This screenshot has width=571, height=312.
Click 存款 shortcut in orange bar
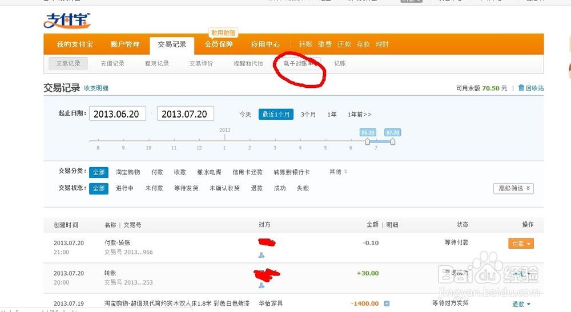point(363,44)
